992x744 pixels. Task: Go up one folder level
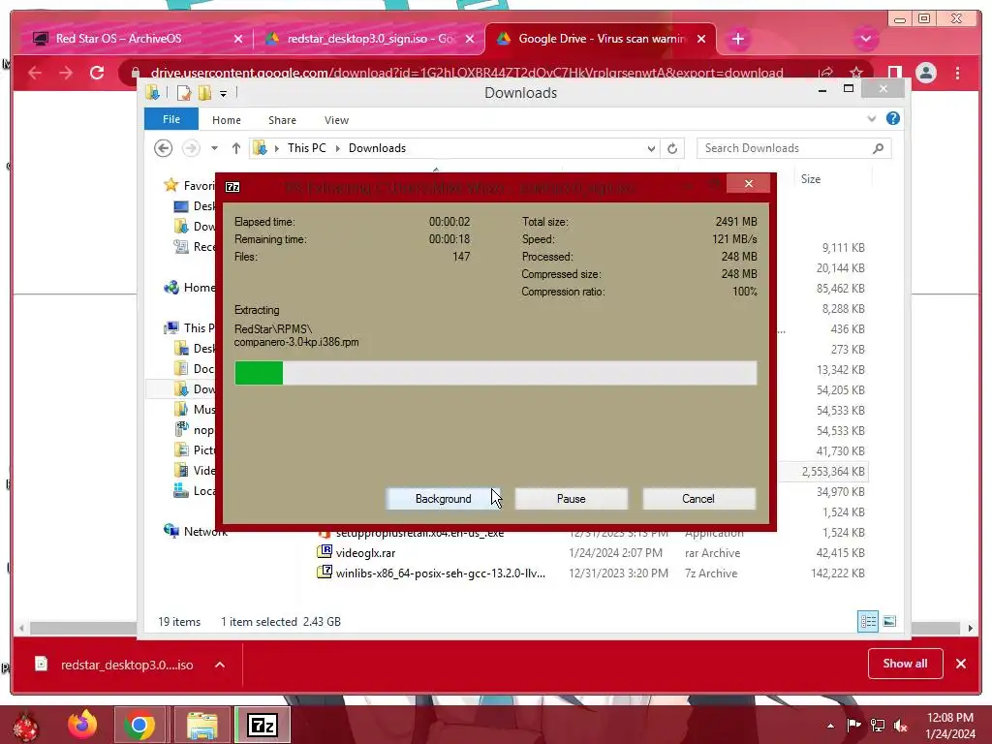tap(236, 148)
